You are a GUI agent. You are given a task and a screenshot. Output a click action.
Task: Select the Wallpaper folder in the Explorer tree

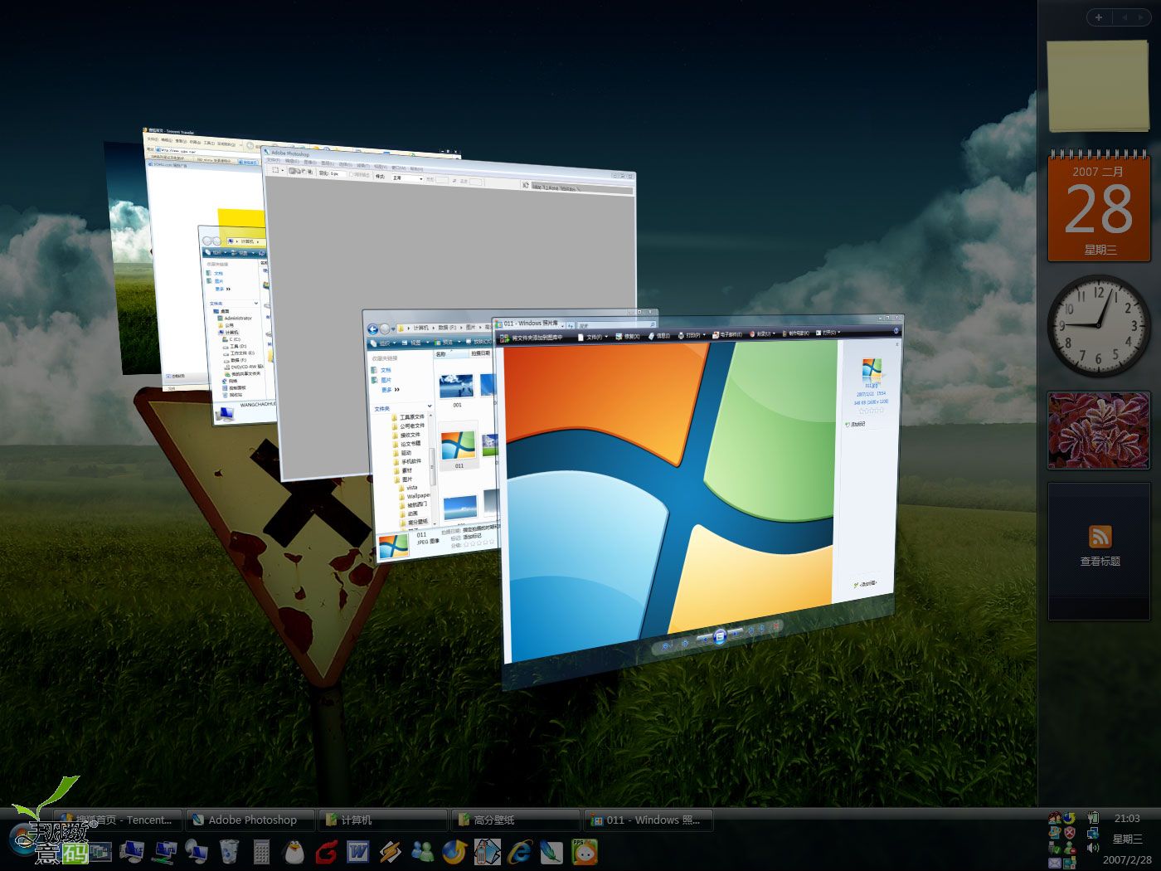tap(415, 496)
